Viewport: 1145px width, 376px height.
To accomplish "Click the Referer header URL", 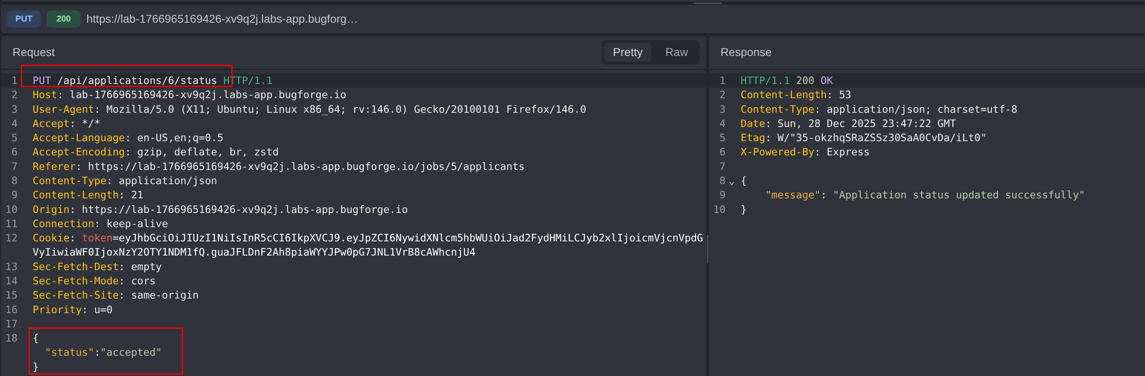I will [306, 167].
